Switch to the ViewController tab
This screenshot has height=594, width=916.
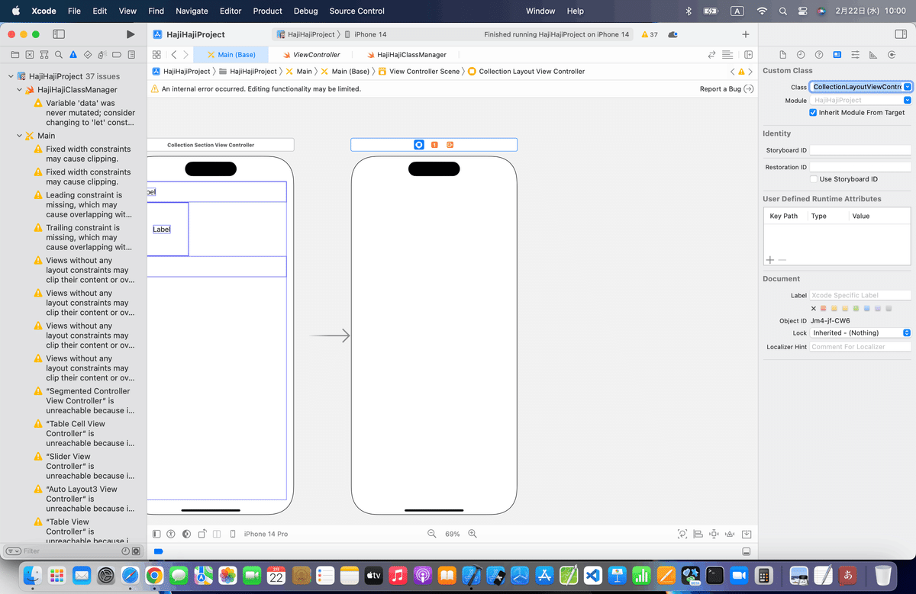tap(310, 55)
